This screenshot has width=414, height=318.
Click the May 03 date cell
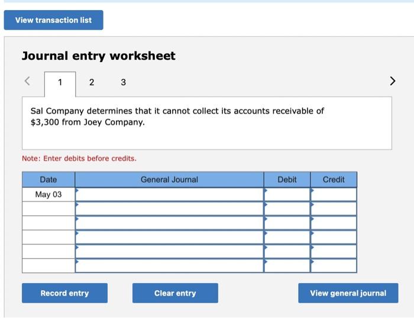coord(48,194)
